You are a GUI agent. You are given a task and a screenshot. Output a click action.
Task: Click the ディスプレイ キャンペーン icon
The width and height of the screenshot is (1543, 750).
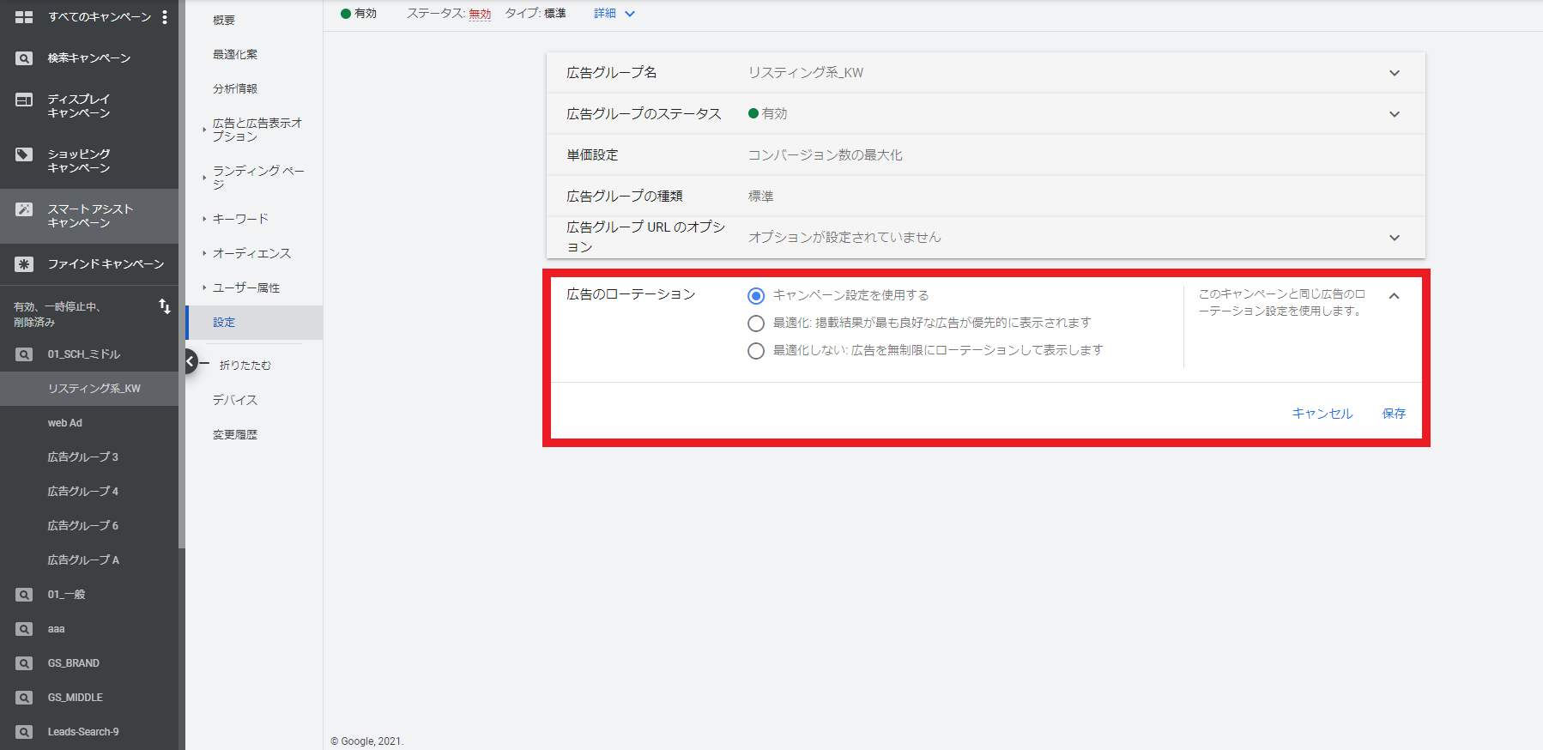click(24, 100)
